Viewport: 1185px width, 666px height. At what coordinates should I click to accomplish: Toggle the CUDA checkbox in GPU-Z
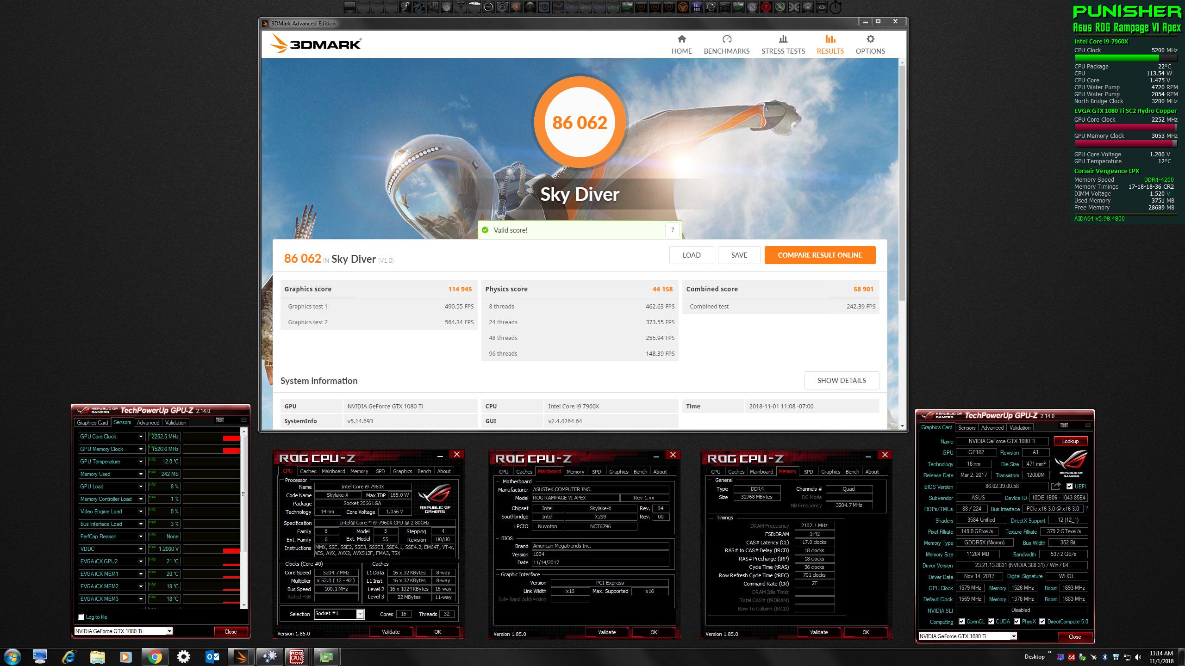991,622
